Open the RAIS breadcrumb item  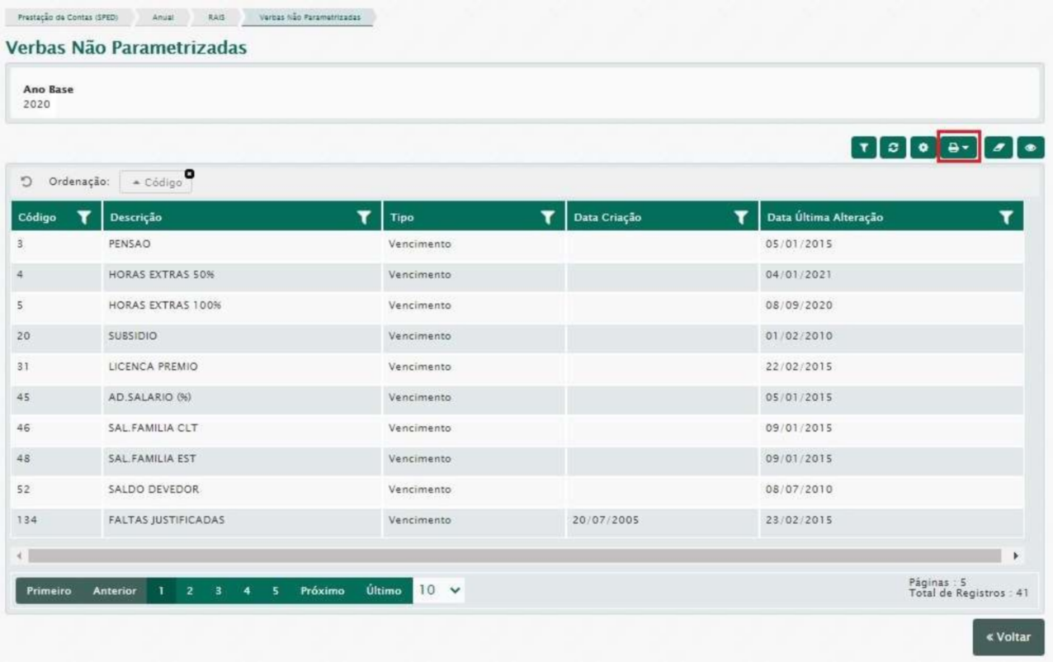(218, 17)
